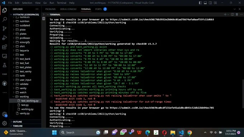The width and height of the screenshot is (244, 137).
Task: Open Google Chrome from the taskbar
Action: [189, 132]
